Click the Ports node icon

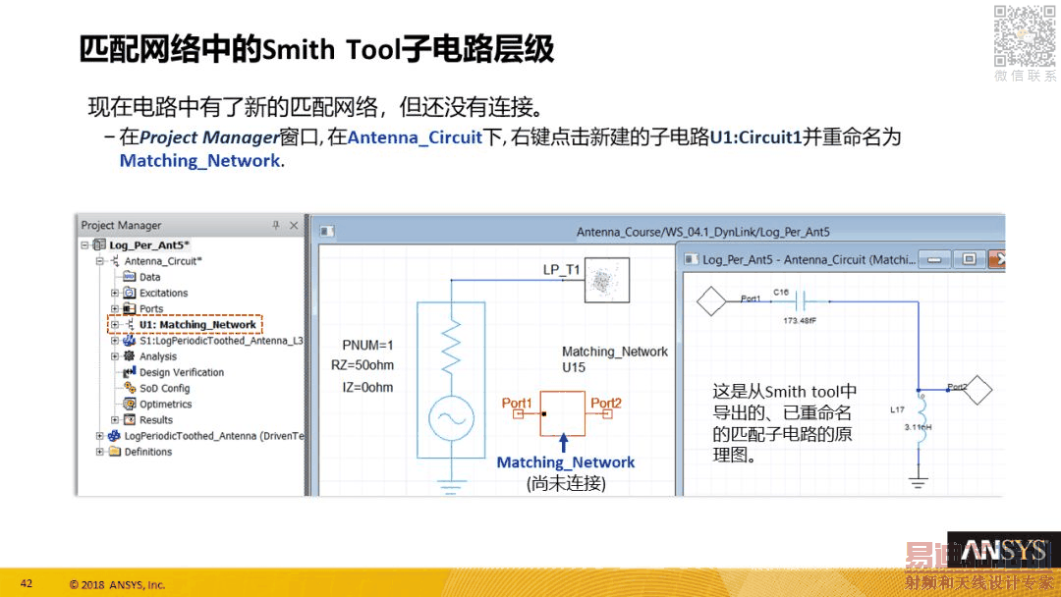pos(130,308)
